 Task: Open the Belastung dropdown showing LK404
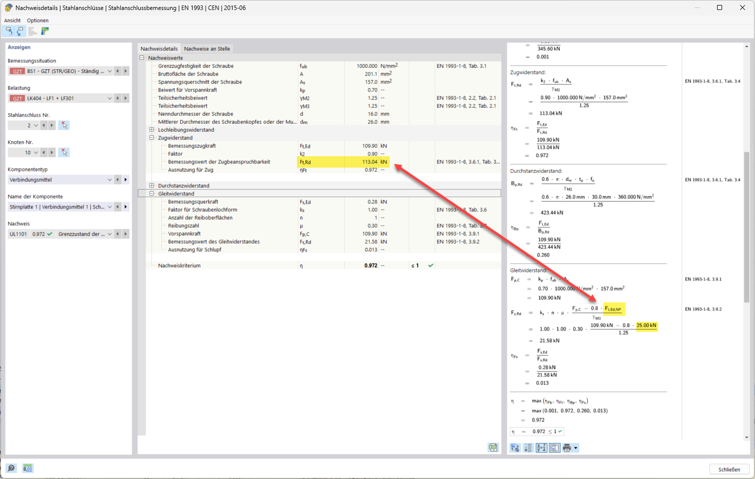[109, 98]
